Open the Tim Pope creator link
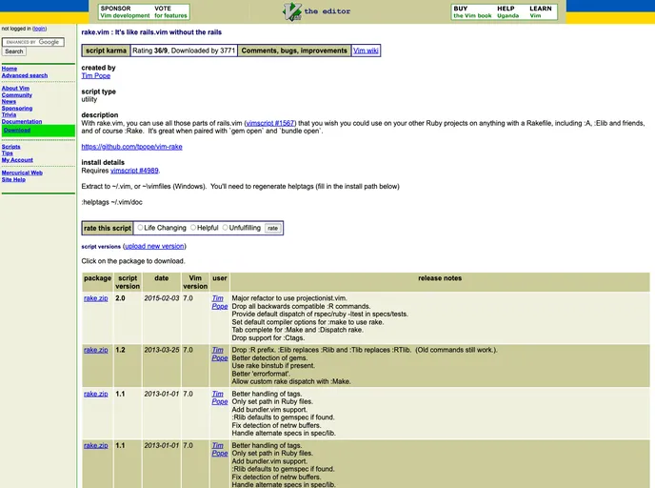This screenshot has height=488, width=655. 95,75
